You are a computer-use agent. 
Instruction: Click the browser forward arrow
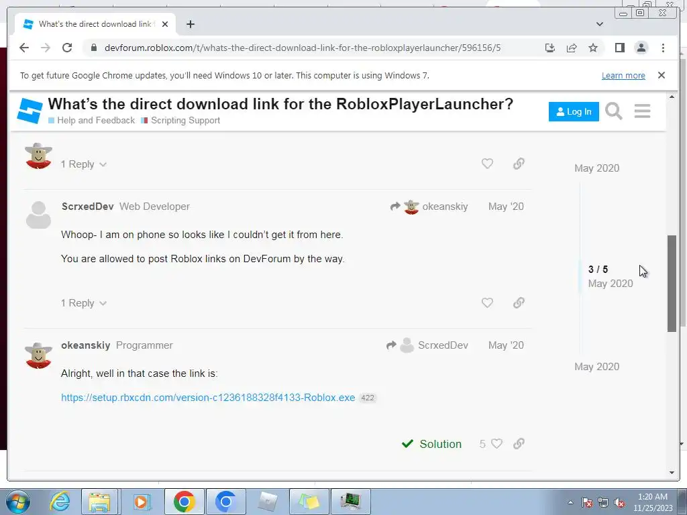[46, 48]
